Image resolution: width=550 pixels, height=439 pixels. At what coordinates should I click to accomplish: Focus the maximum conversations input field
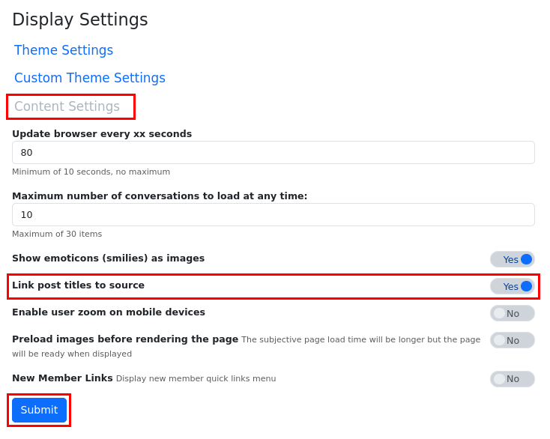[x=273, y=214]
